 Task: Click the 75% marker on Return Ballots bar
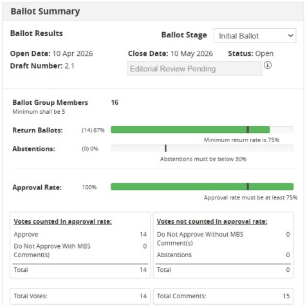click(248, 130)
